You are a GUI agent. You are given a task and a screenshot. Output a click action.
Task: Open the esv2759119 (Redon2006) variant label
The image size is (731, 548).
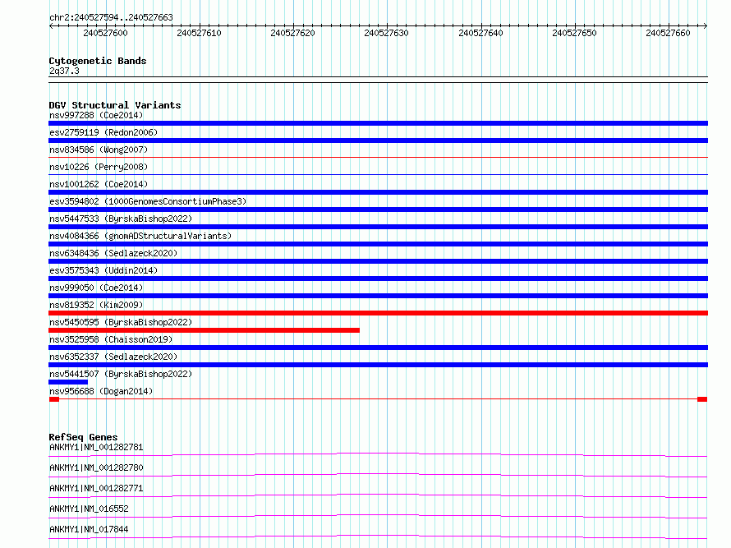coord(103,132)
